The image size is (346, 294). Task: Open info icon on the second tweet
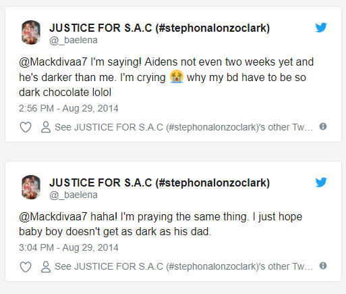pyautogui.click(x=323, y=266)
